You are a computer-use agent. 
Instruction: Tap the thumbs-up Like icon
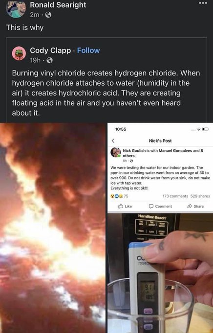[x=121, y=206]
